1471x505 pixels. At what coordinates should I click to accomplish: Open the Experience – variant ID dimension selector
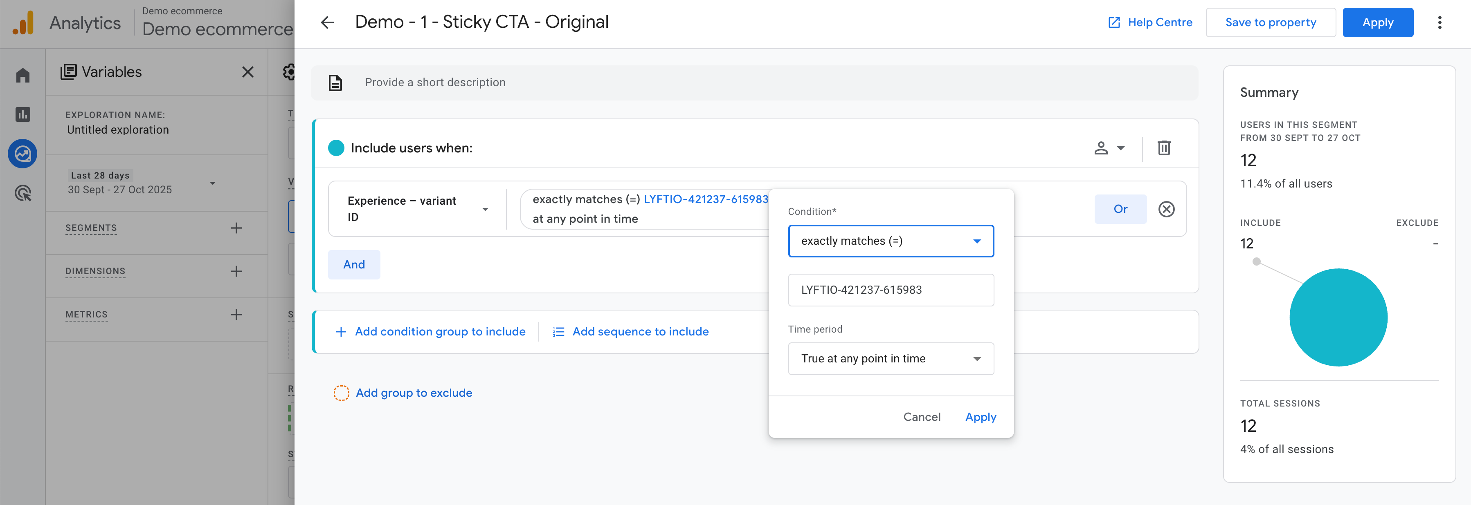pyautogui.click(x=417, y=210)
